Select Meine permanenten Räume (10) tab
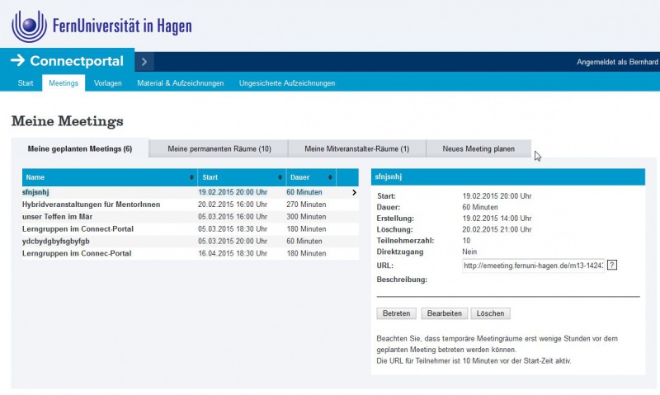 click(x=219, y=149)
